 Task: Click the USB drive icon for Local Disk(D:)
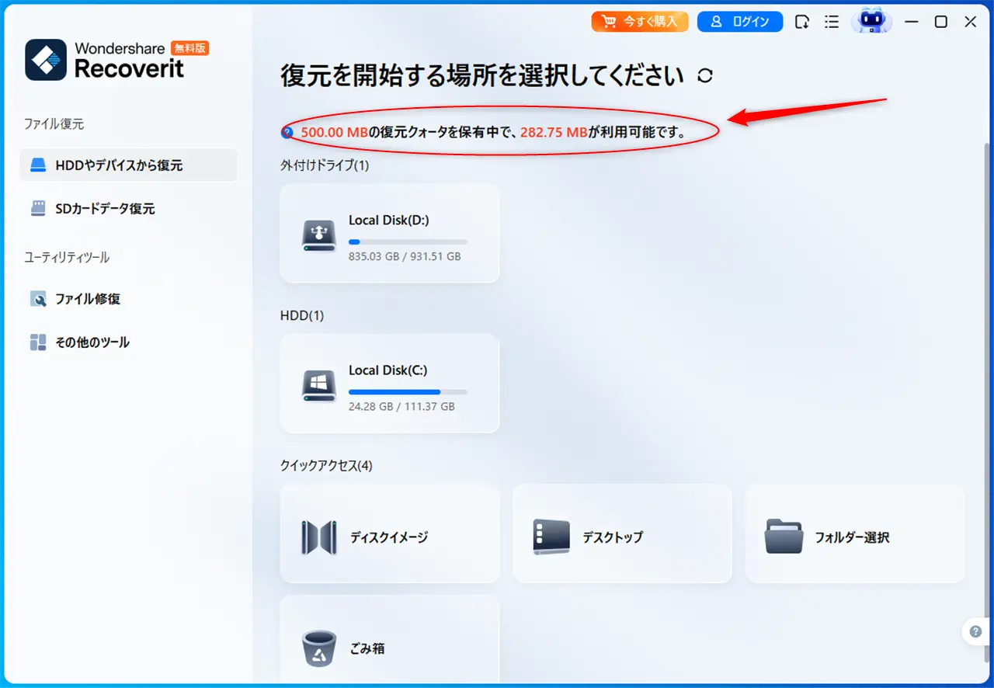(319, 235)
